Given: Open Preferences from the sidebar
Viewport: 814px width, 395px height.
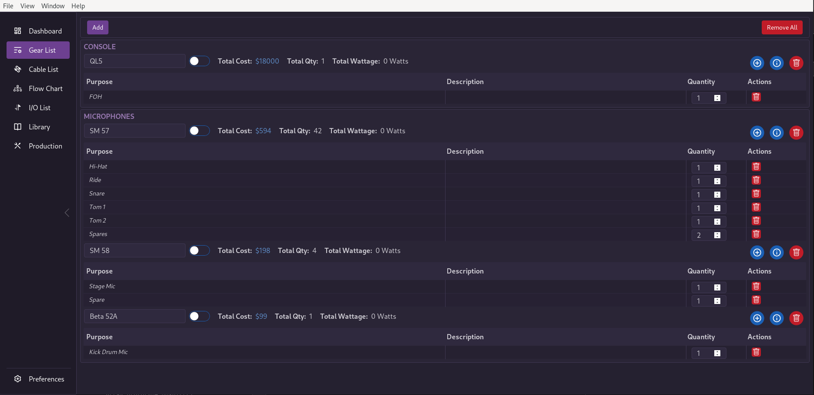Looking at the screenshot, I should pos(46,379).
